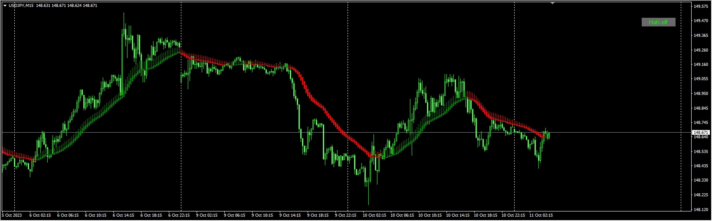Click the 5 Oct 2023 date label on time axis

[x=12, y=215]
